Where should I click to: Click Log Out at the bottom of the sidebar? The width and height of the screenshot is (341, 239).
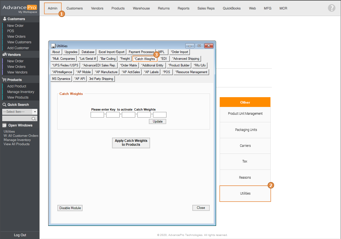pos(20,235)
